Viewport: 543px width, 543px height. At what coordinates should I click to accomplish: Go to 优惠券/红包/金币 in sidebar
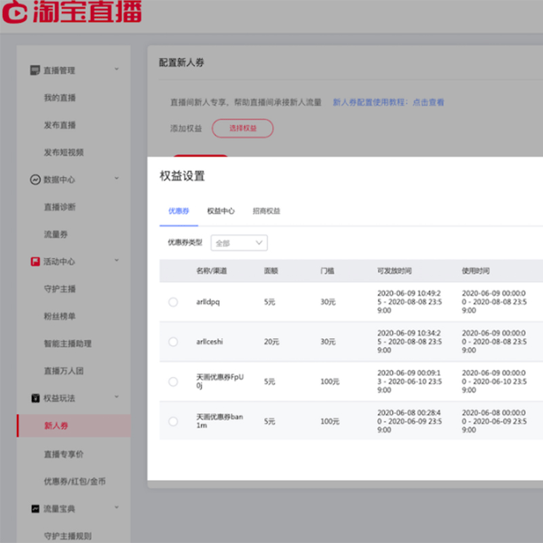[75, 481]
